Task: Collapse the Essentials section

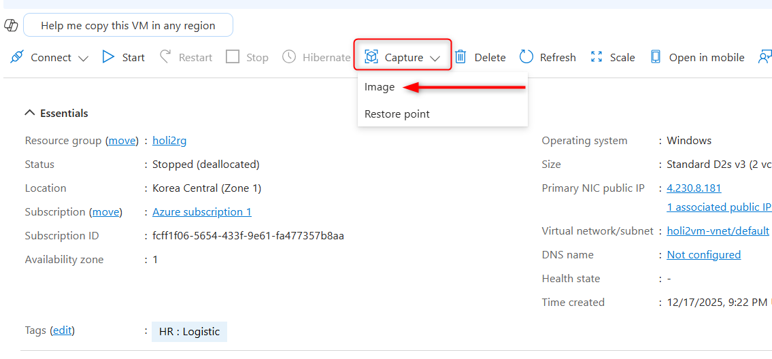Action: [x=30, y=114]
